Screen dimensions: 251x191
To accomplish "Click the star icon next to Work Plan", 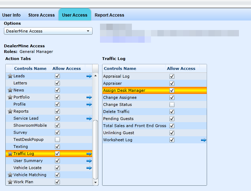I will tap(10, 182).
